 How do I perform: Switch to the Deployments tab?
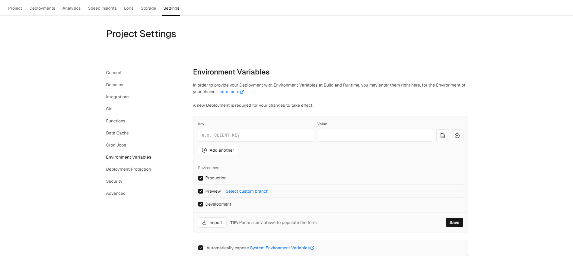(42, 8)
